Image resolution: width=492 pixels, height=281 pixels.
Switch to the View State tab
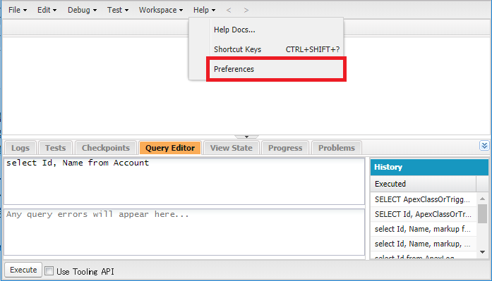[x=232, y=148]
